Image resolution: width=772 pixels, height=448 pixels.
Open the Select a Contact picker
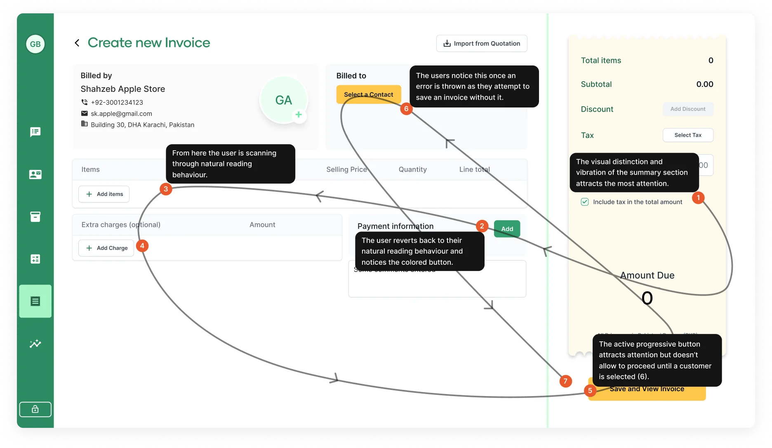tap(368, 94)
